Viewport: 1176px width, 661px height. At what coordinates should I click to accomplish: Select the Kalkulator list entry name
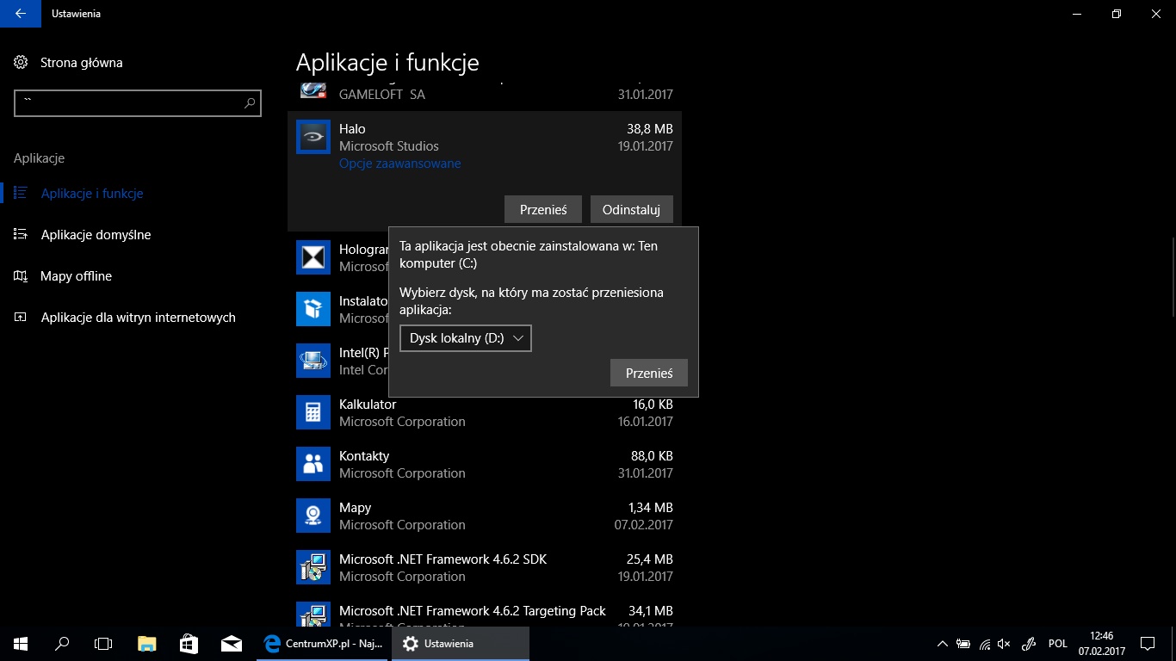368,404
